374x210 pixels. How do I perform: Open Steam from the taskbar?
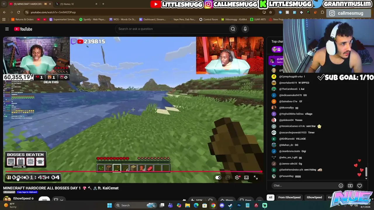(x=230, y=205)
